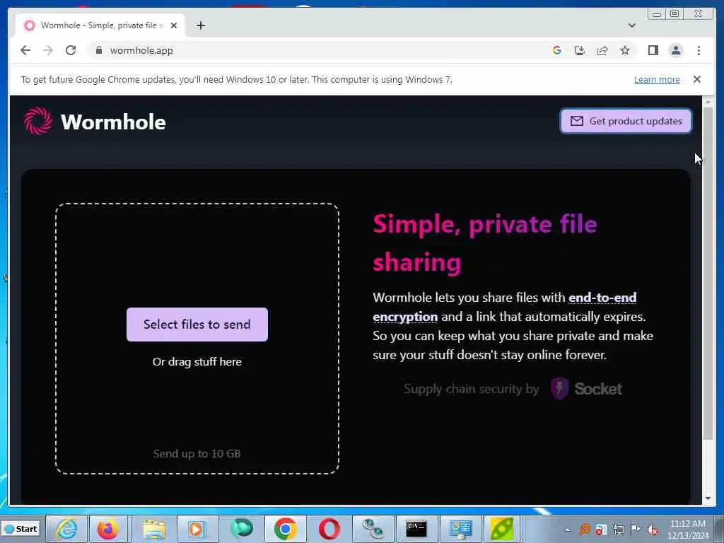Open Learn more link in update bar
The height and width of the screenshot is (543, 724).
(657, 79)
